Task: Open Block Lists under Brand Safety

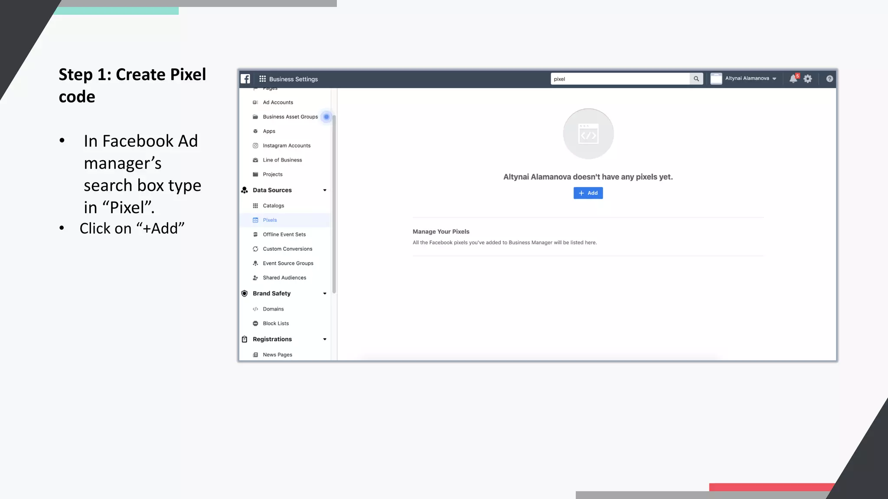Action: point(276,324)
